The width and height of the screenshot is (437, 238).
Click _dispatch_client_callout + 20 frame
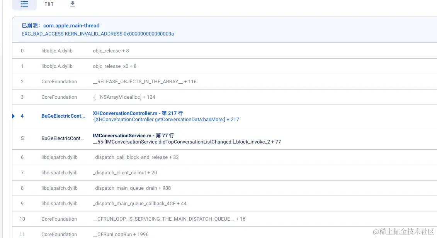click(x=125, y=172)
